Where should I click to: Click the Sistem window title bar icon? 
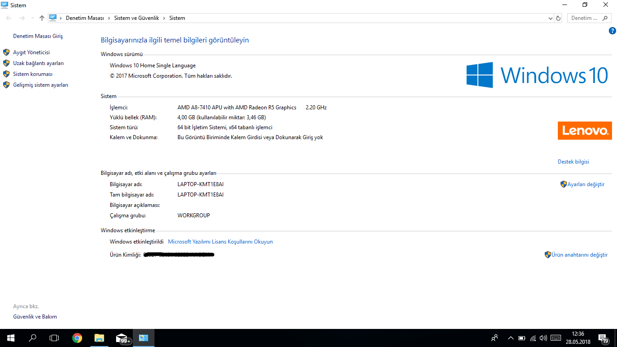[4, 5]
